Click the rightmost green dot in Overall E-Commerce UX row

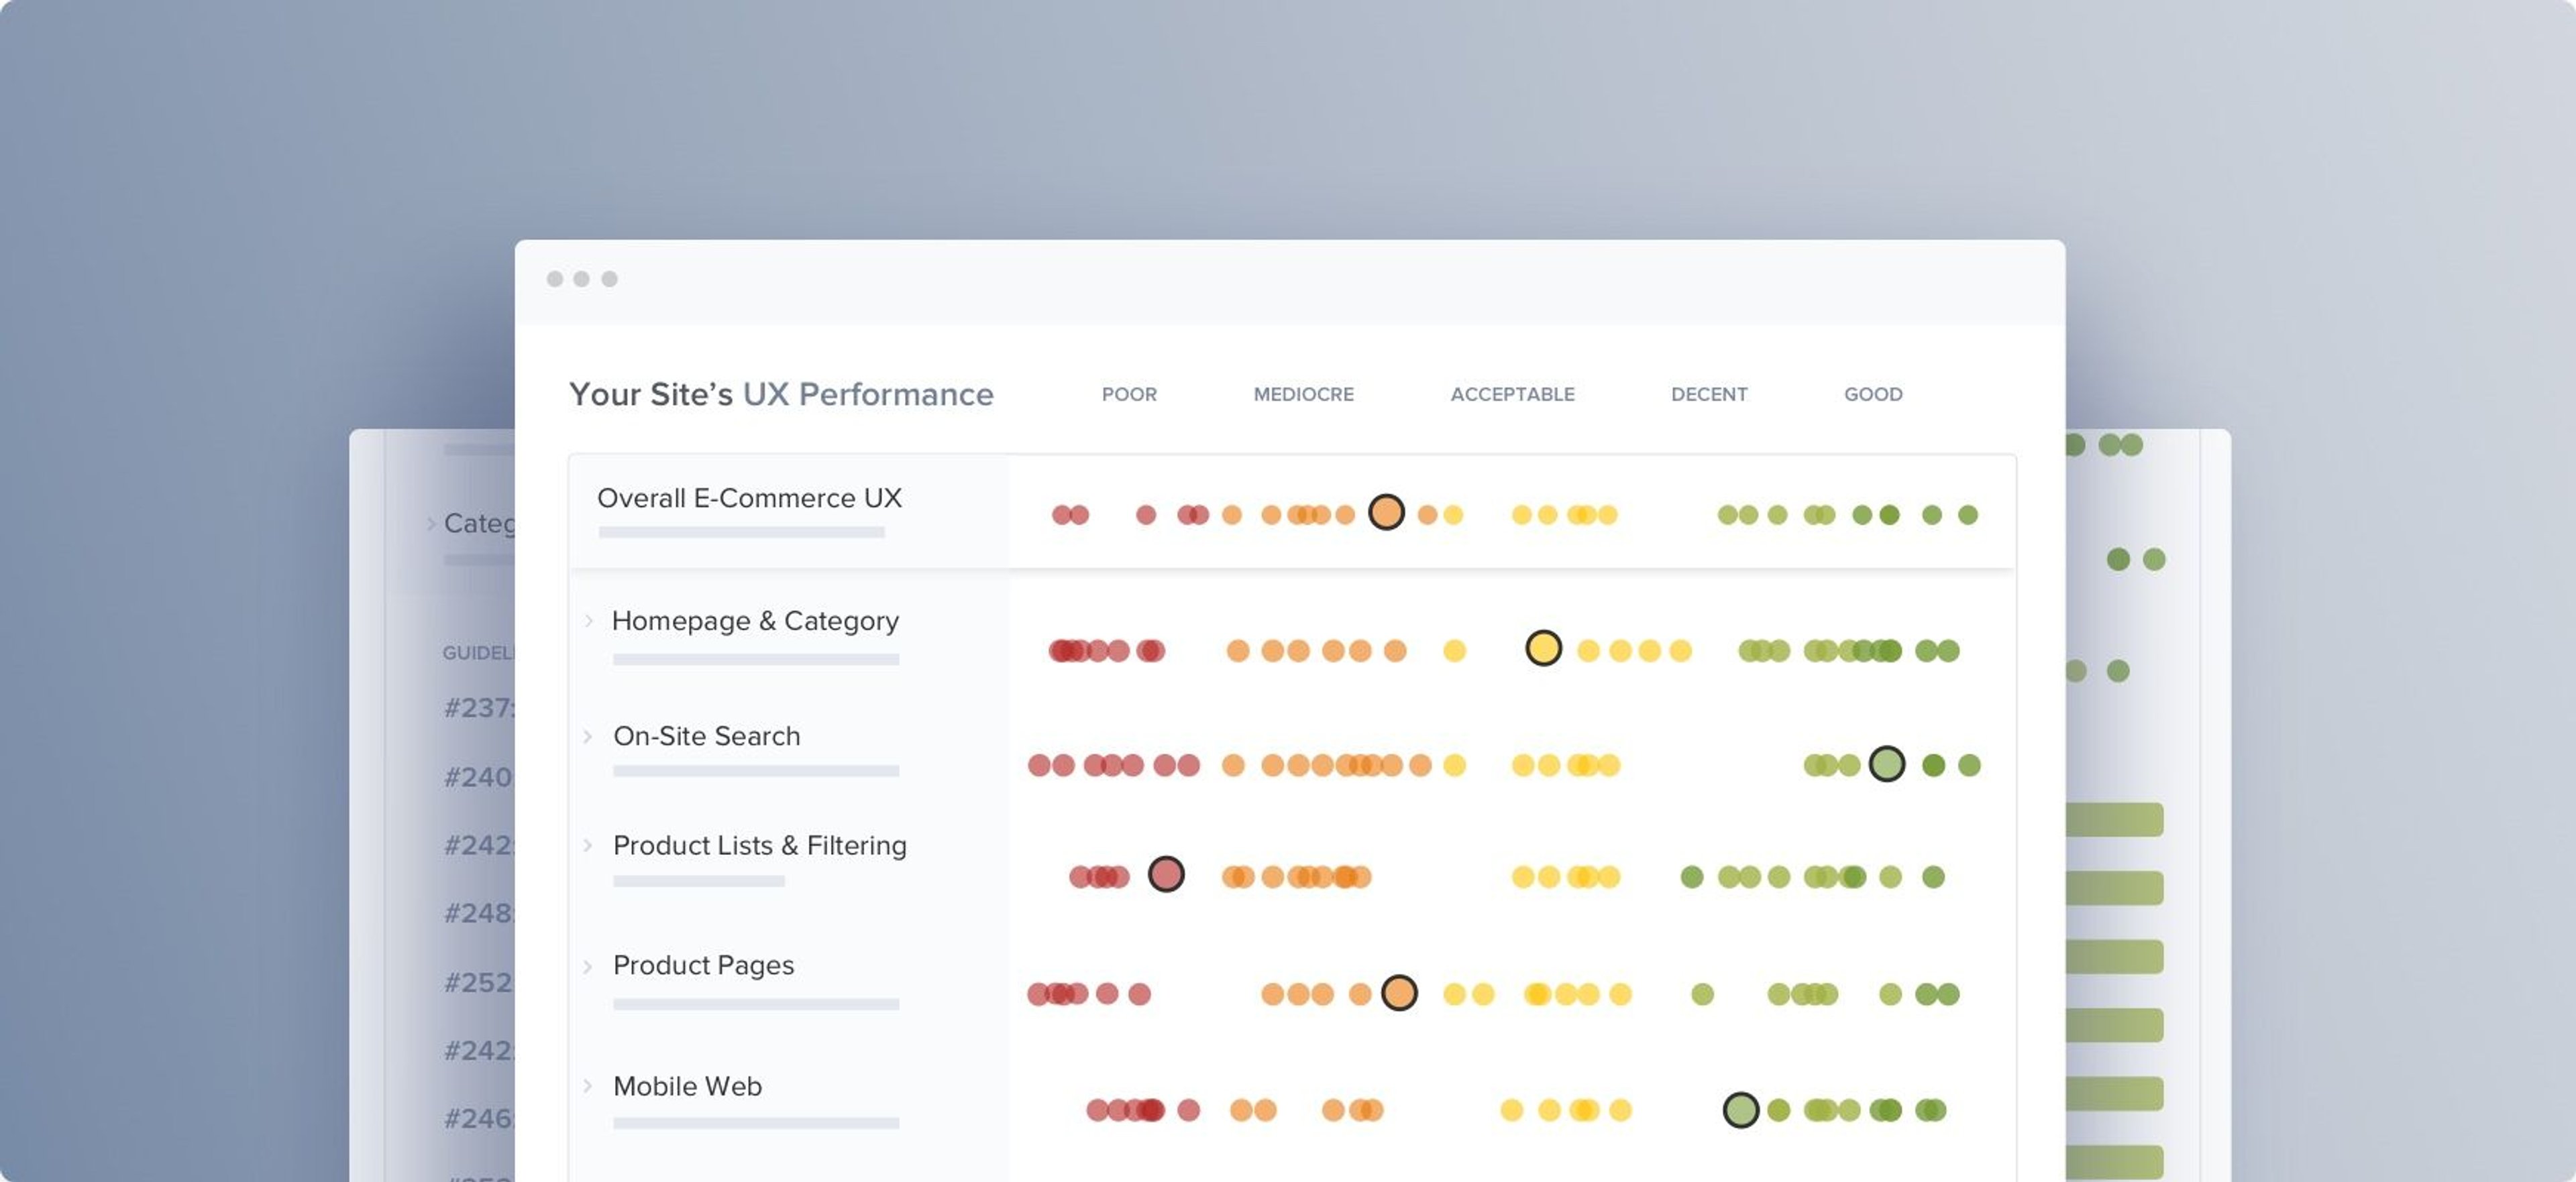pos(1968,514)
